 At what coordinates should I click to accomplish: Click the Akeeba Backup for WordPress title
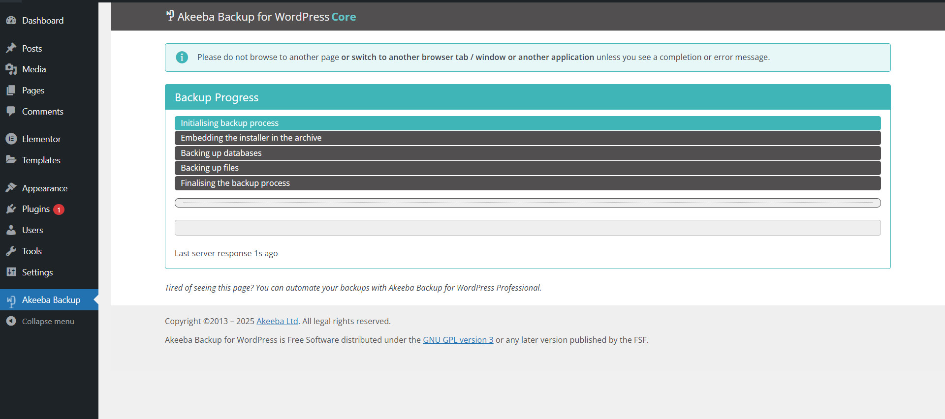[253, 17]
